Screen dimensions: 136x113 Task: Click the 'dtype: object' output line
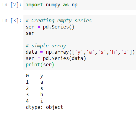coord(45,107)
